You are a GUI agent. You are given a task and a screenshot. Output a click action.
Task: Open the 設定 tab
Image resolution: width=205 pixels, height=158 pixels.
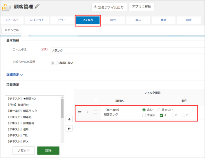(189, 20)
